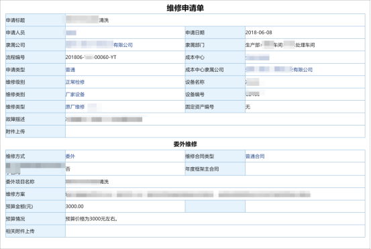Open the 普通合同 contract type link
Screen dimensions: 371x249
[255, 156]
